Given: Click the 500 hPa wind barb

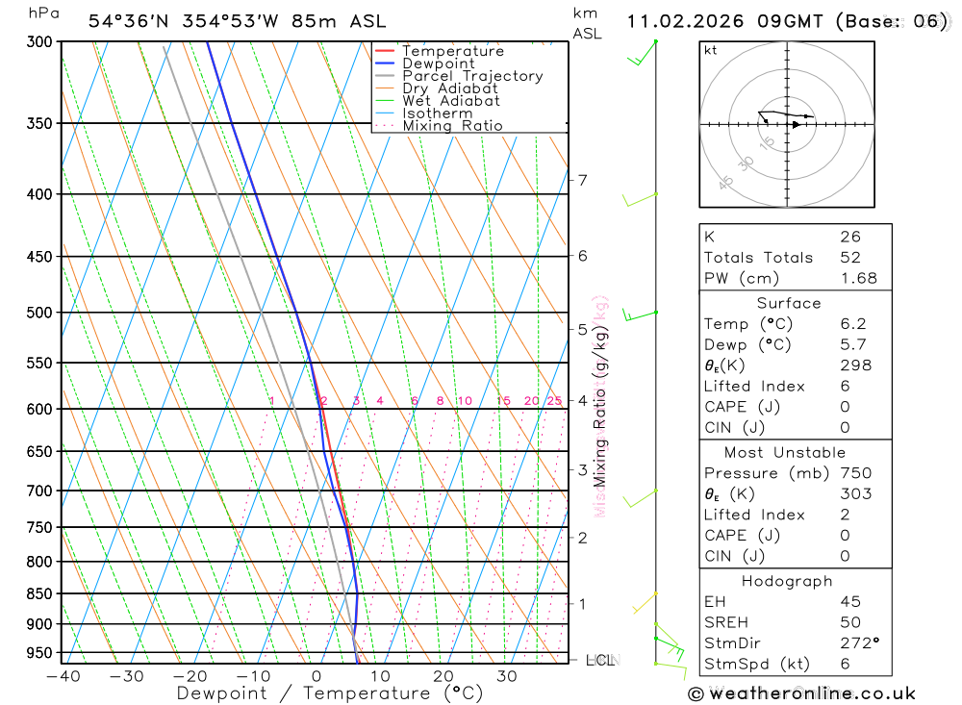Looking at the screenshot, I should [x=640, y=315].
